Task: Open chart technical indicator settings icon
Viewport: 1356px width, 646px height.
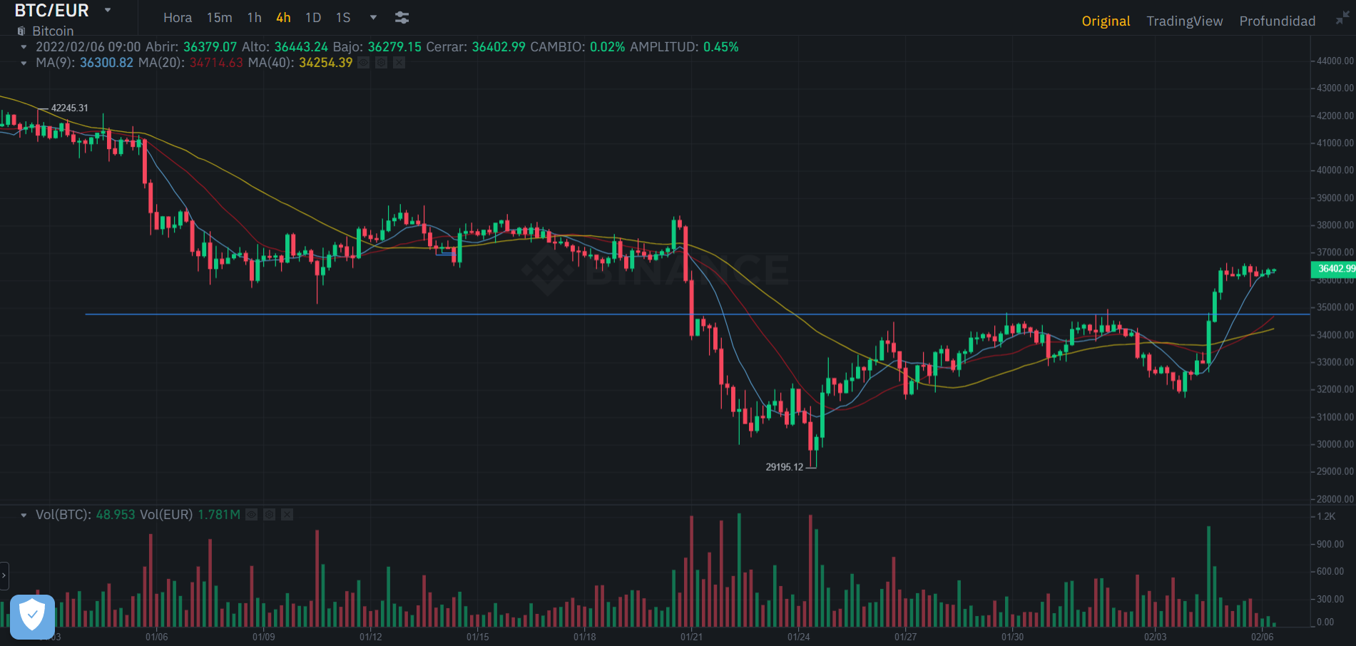Action: (x=402, y=18)
